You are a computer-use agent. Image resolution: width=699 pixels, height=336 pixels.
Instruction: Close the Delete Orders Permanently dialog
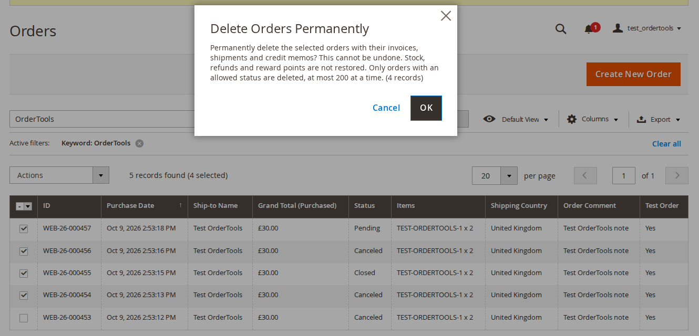tap(446, 16)
